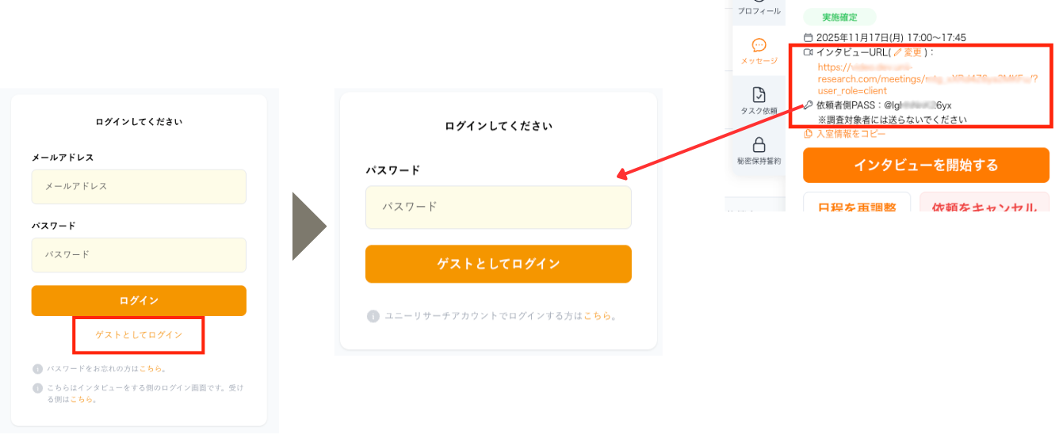Select the タスク依頼 document icon
The height and width of the screenshot is (434, 1059).
click(759, 95)
